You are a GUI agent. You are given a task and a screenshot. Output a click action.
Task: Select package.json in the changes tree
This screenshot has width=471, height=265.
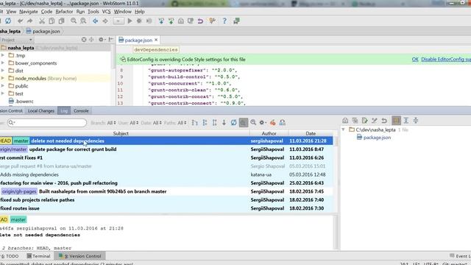coord(374,138)
